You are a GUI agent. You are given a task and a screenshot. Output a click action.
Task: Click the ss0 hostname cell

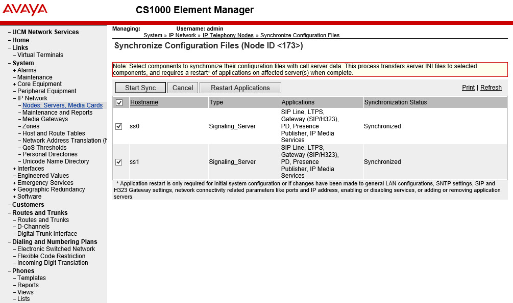[x=134, y=126]
